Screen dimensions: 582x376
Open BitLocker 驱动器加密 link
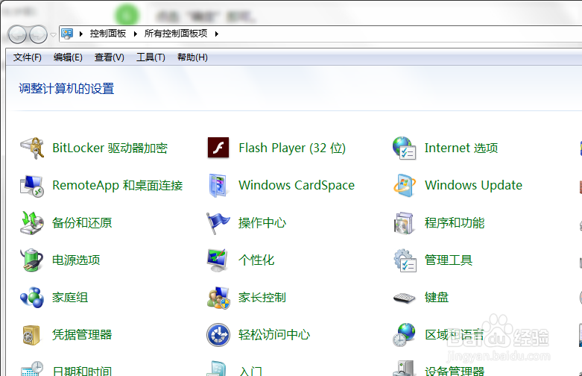click(110, 148)
